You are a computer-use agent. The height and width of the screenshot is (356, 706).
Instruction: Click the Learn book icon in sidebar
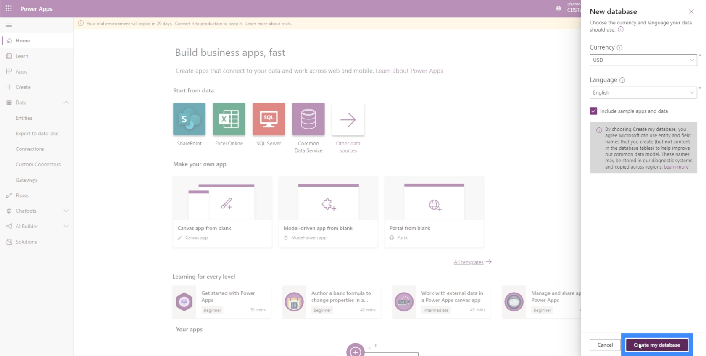coord(9,56)
